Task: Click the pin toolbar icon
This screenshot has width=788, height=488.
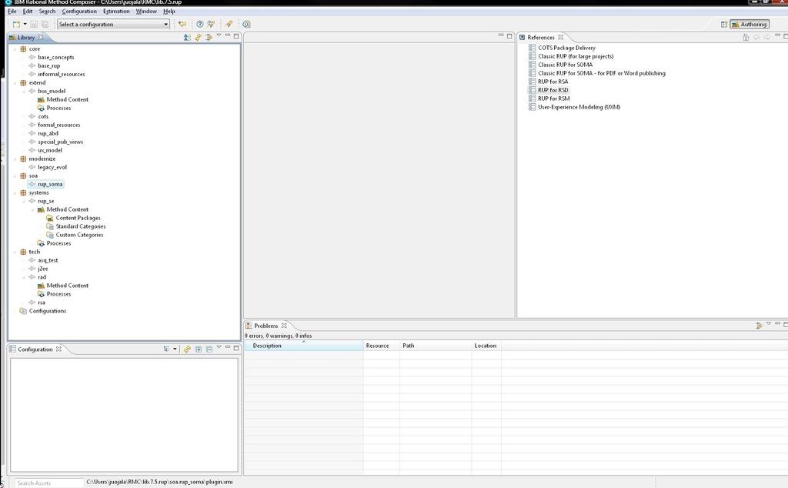Action: pos(229,24)
